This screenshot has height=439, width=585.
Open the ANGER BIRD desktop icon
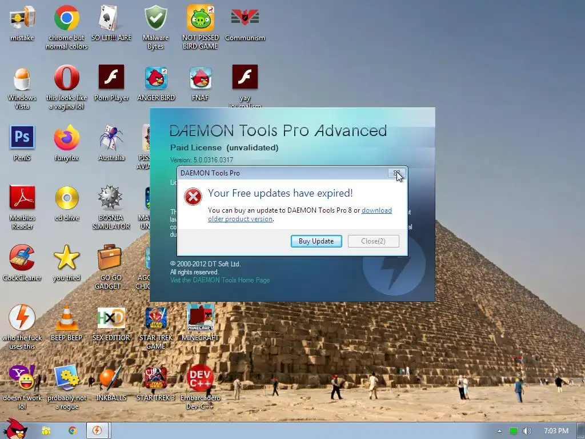pos(156,78)
